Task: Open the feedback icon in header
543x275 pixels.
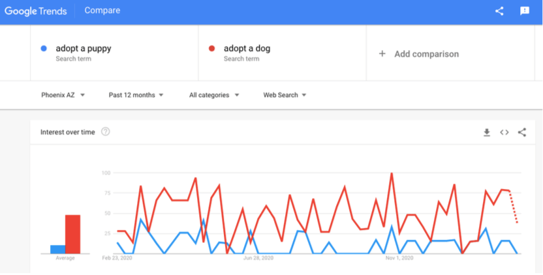Action: [524, 11]
